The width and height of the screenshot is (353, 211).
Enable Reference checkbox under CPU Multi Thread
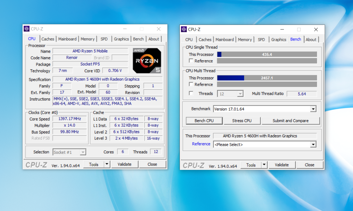(191, 84)
